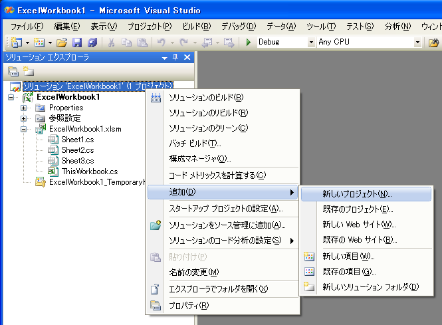
Task: Open the 表示(V) menu
Action: 104,27
